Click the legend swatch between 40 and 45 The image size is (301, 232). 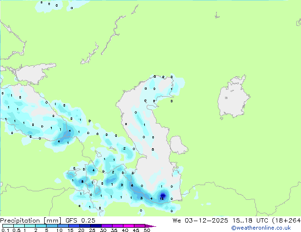pos(129,226)
